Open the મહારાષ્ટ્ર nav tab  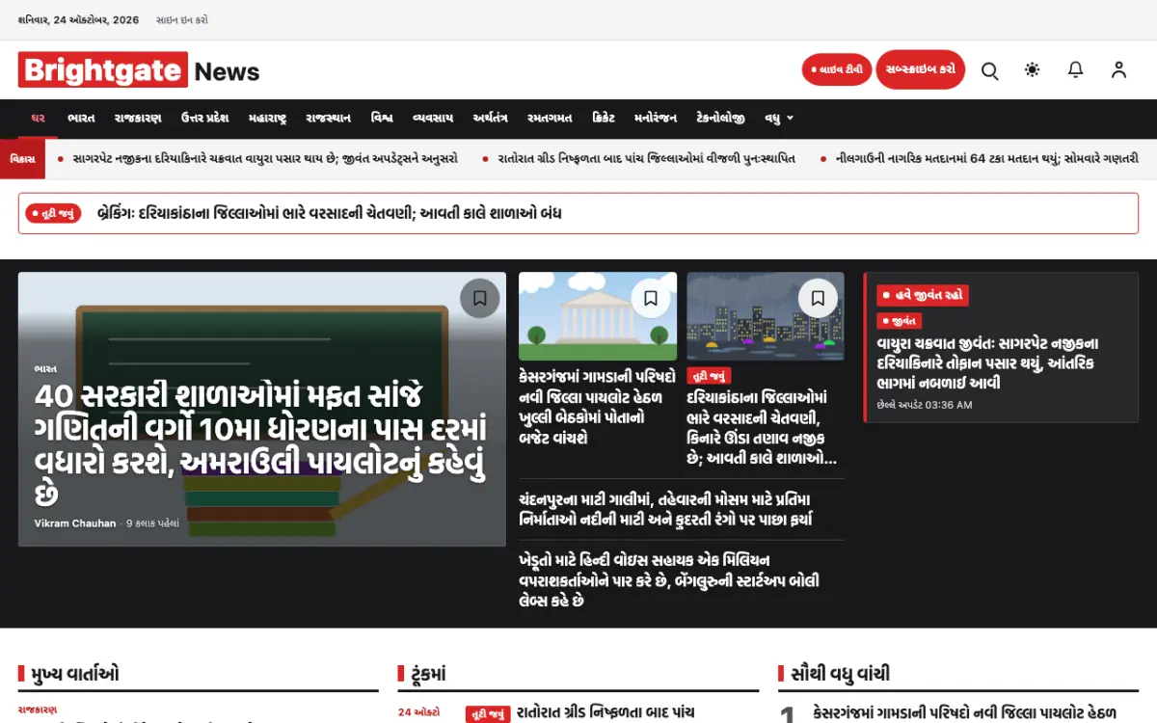click(267, 118)
